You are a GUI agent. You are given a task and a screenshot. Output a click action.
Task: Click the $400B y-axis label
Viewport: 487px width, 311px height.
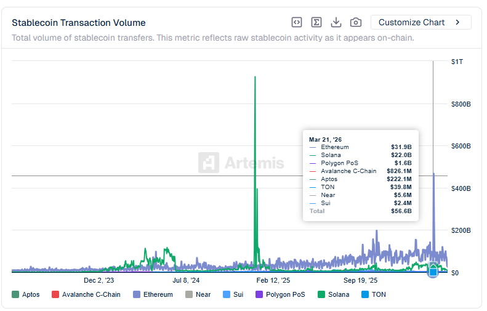pyautogui.click(x=461, y=188)
